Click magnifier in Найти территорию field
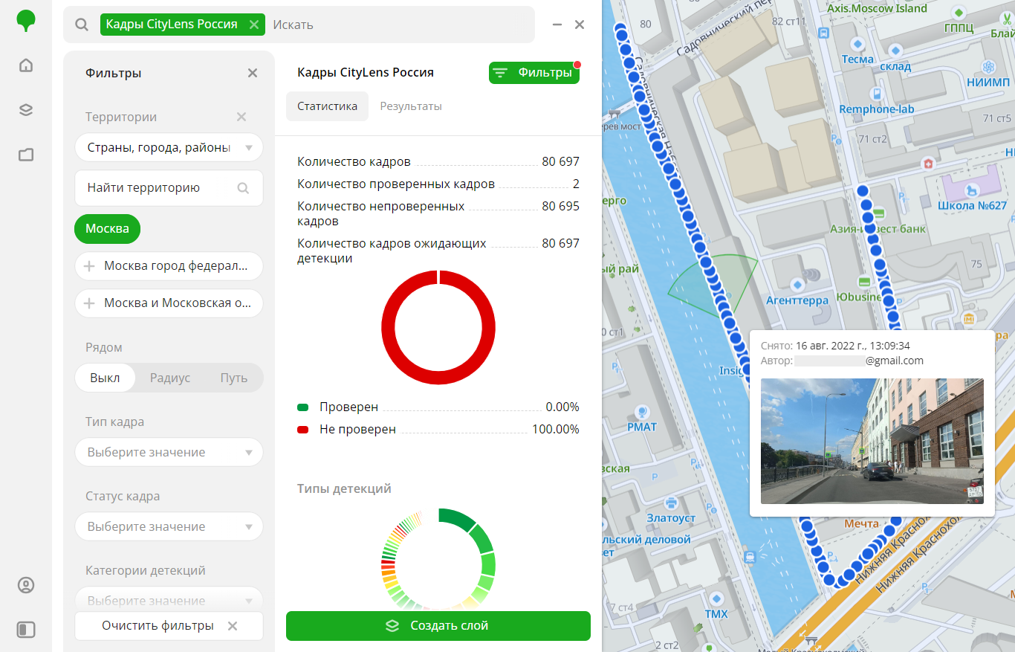Viewport: 1015px width, 652px height. point(243,188)
